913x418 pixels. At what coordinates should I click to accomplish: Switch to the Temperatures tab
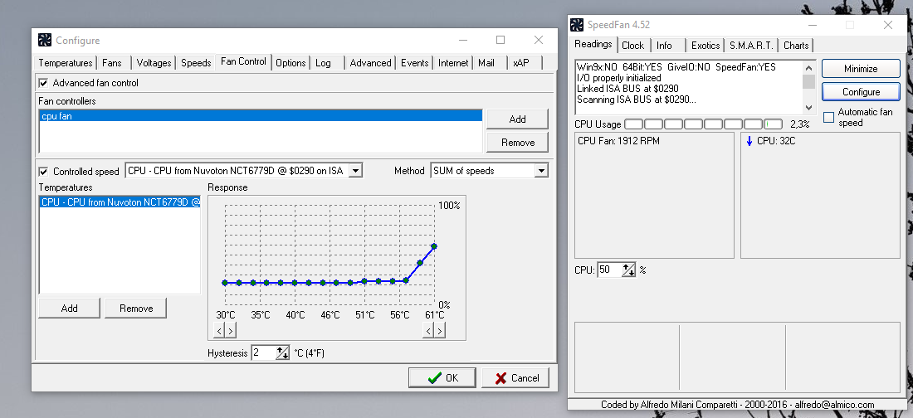point(66,63)
